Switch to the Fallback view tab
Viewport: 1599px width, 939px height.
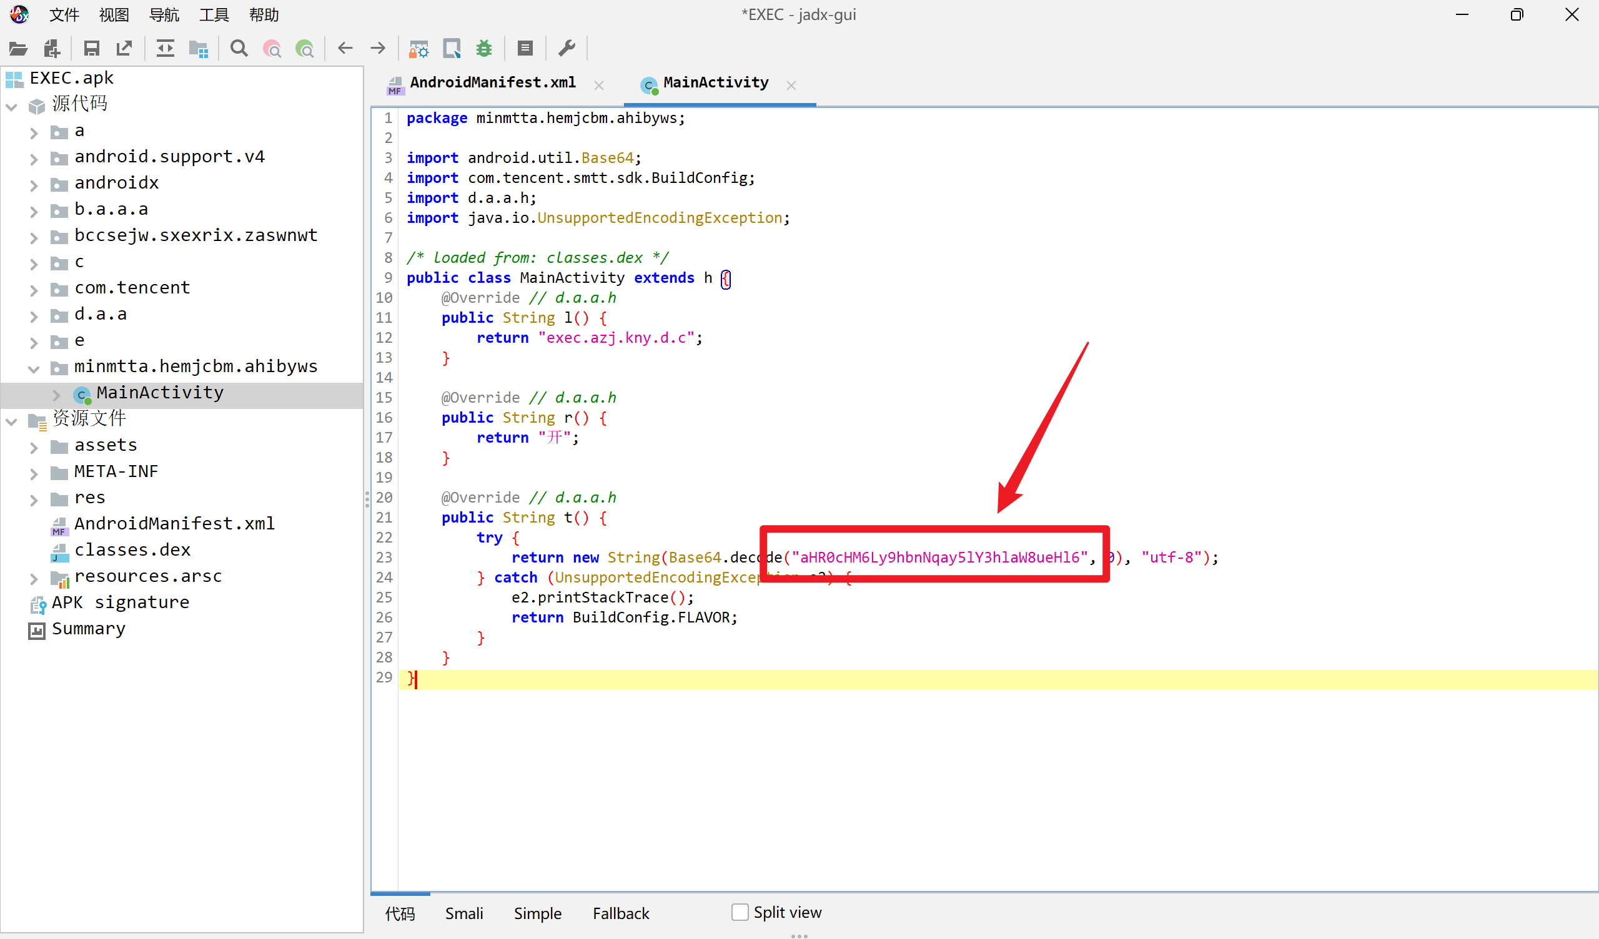pos(621,913)
